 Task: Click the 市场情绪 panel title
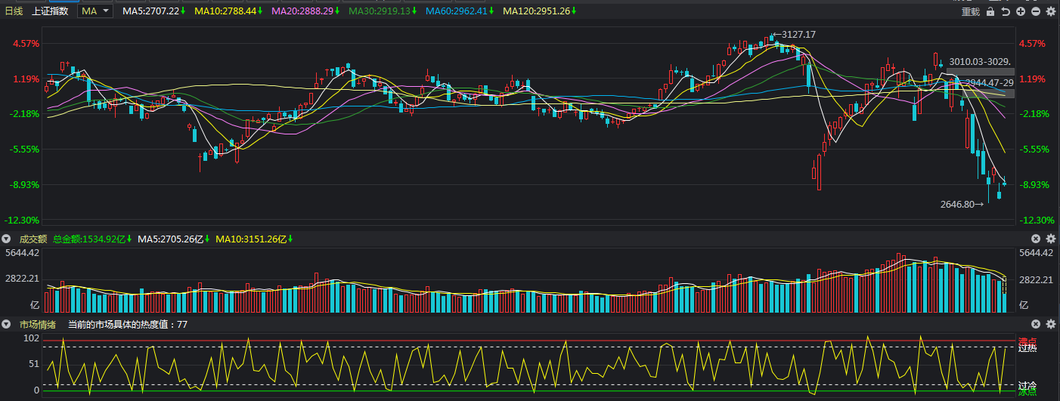pyautogui.click(x=37, y=324)
